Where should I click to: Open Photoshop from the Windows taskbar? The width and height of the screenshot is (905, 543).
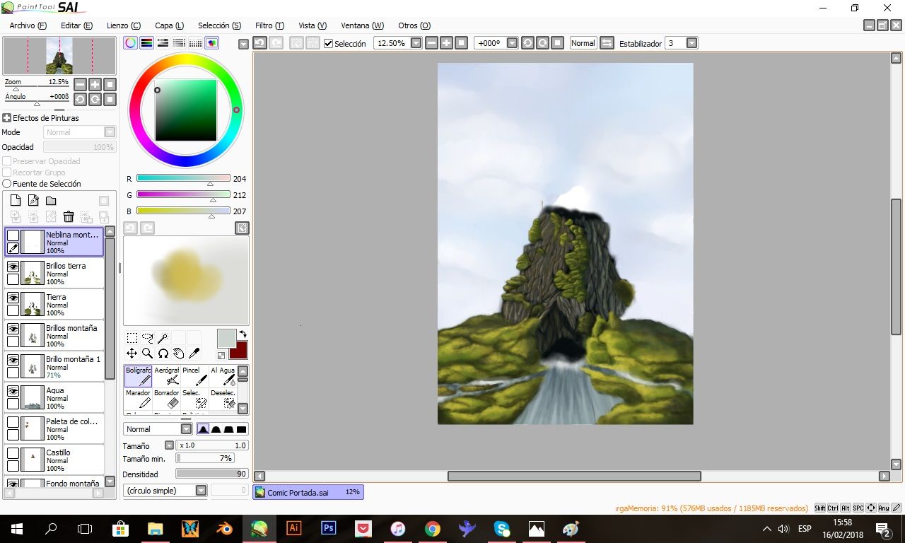pos(328,528)
